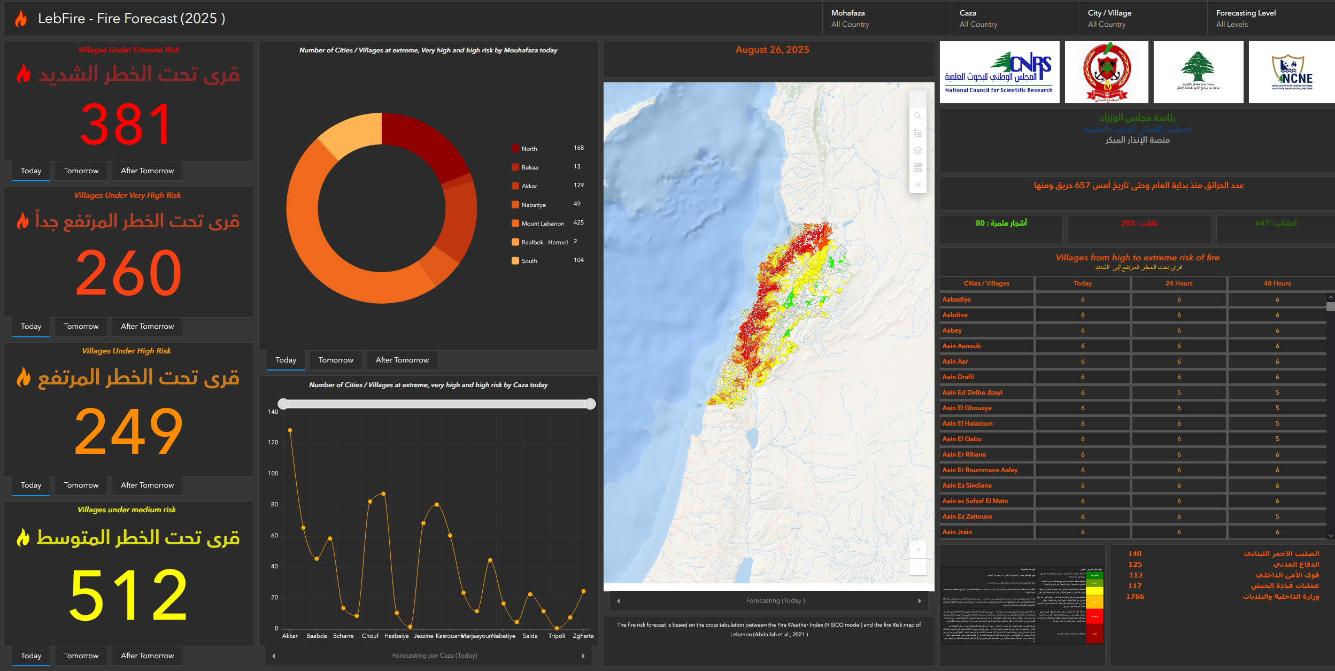The width and height of the screenshot is (1335, 671).
Task: Select the Aain Ed Delbe Jbayl village row
Action: click(1133, 393)
